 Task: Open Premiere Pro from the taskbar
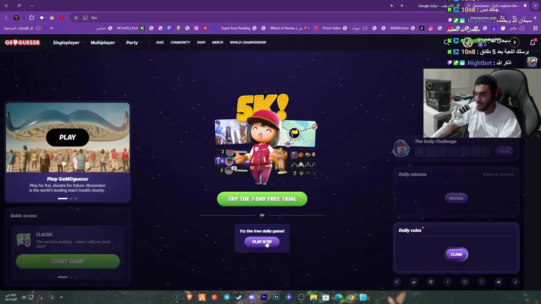click(264, 297)
